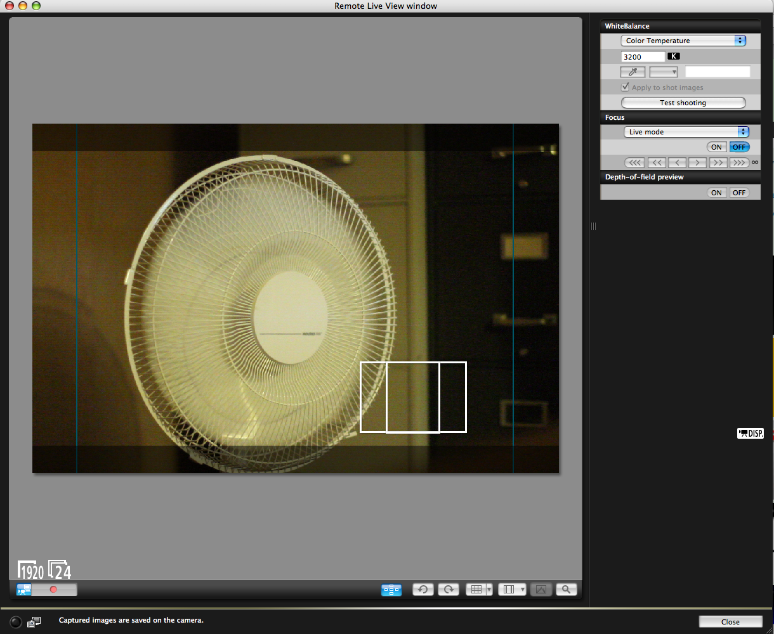Click the 24 frame rate indicator

pos(60,570)
